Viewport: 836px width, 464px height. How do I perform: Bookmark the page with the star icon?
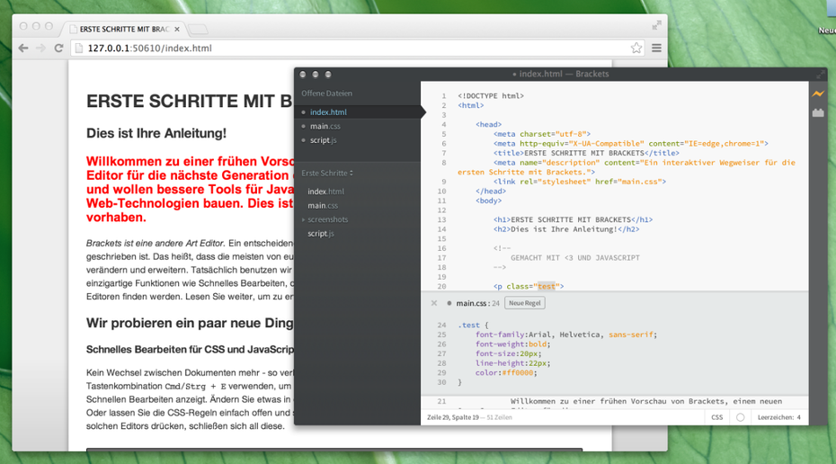[636, 48]
